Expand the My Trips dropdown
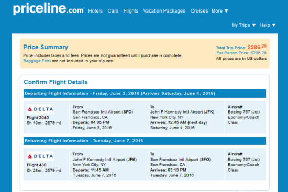 (x=243, y=25)
